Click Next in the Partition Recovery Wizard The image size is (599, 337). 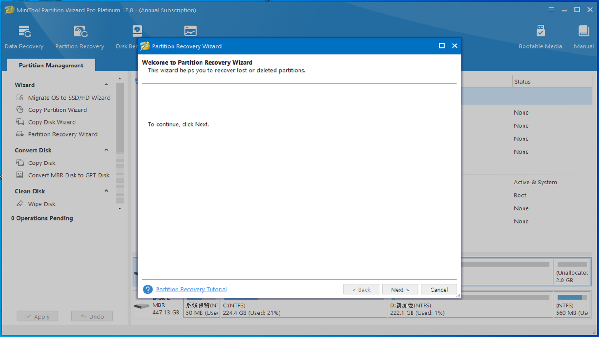400,289
